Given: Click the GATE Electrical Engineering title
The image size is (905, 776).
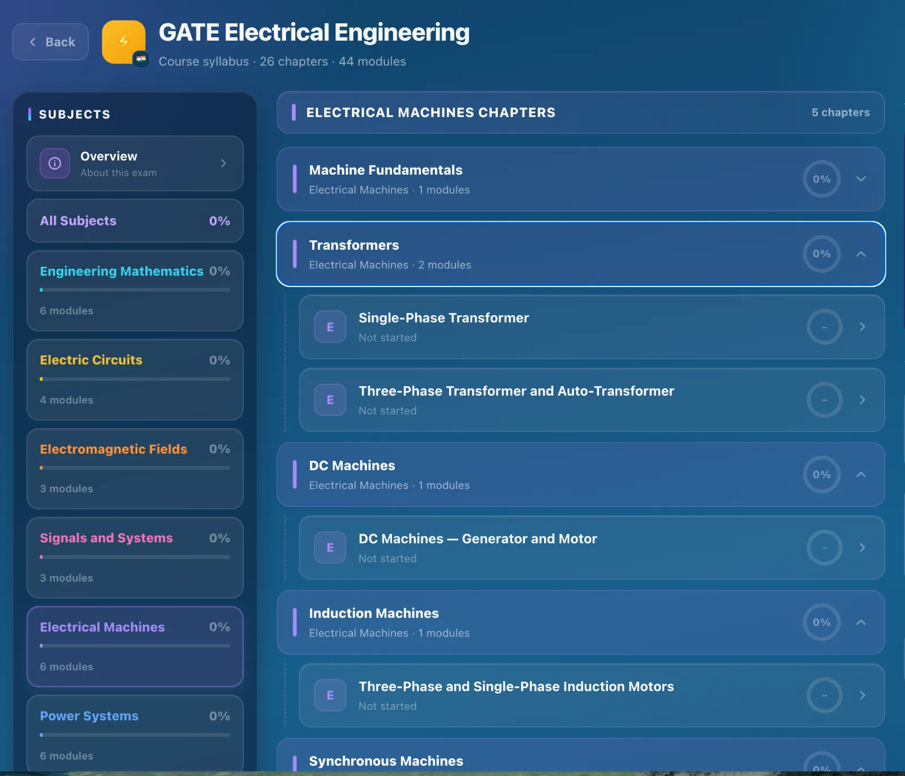Looking at the screenshot, I should [314, 33].
